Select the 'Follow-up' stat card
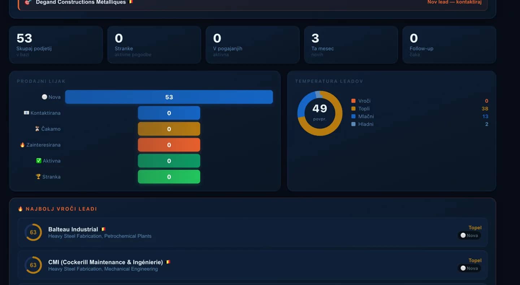The width and height of the screenshot is (520, 285). tap(449, 44)
